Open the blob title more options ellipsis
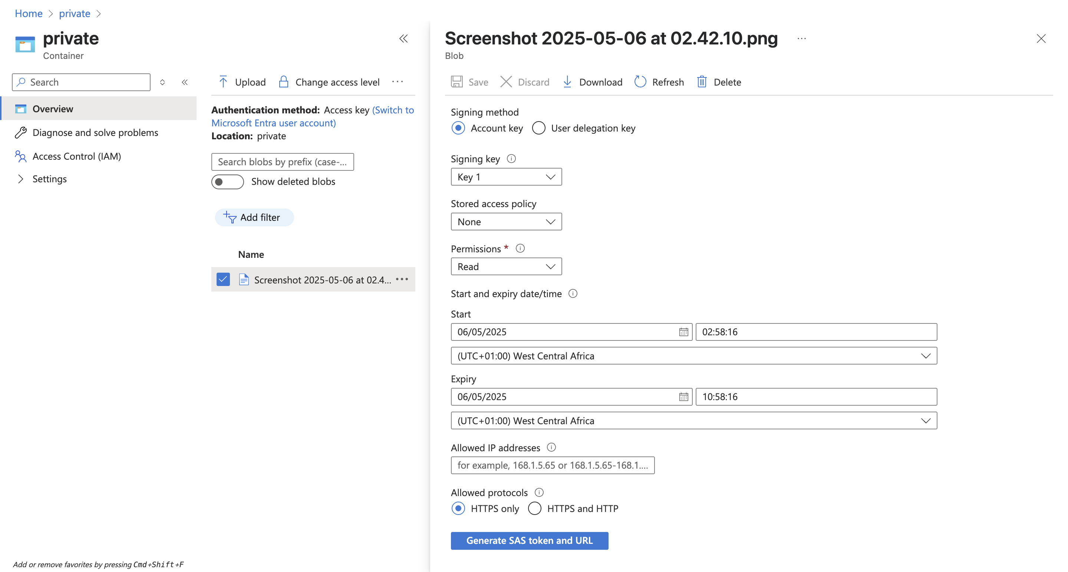 tap(802, 39)
